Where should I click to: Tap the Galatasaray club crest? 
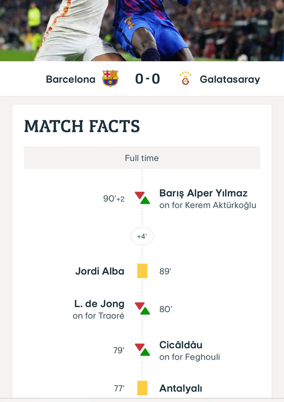(x=185, y=79)
